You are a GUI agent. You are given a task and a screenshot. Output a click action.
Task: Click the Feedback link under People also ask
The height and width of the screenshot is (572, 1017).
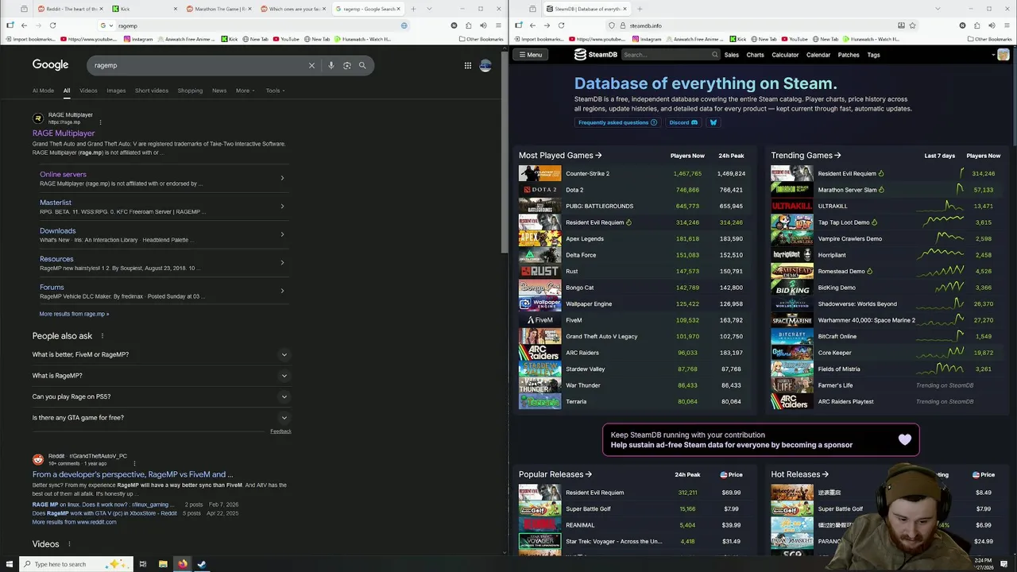(x=280, y=431)
